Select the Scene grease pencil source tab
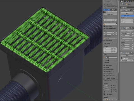Viewport: 134px width, 101px height. pyautogui.click(x=107, y=10)
